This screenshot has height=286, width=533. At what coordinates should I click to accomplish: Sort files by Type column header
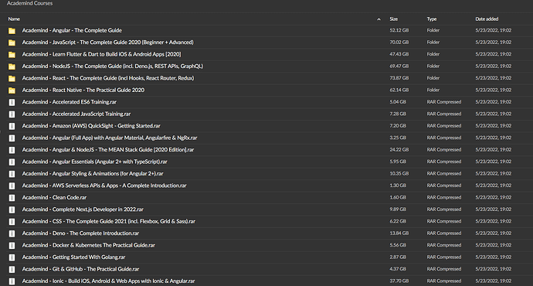pos(432,19)
